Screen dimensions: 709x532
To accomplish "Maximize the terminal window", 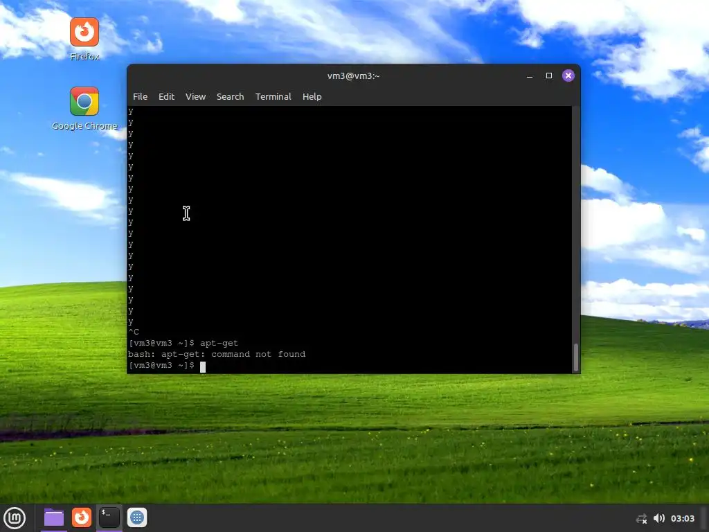I will click(x=549, y=76).
